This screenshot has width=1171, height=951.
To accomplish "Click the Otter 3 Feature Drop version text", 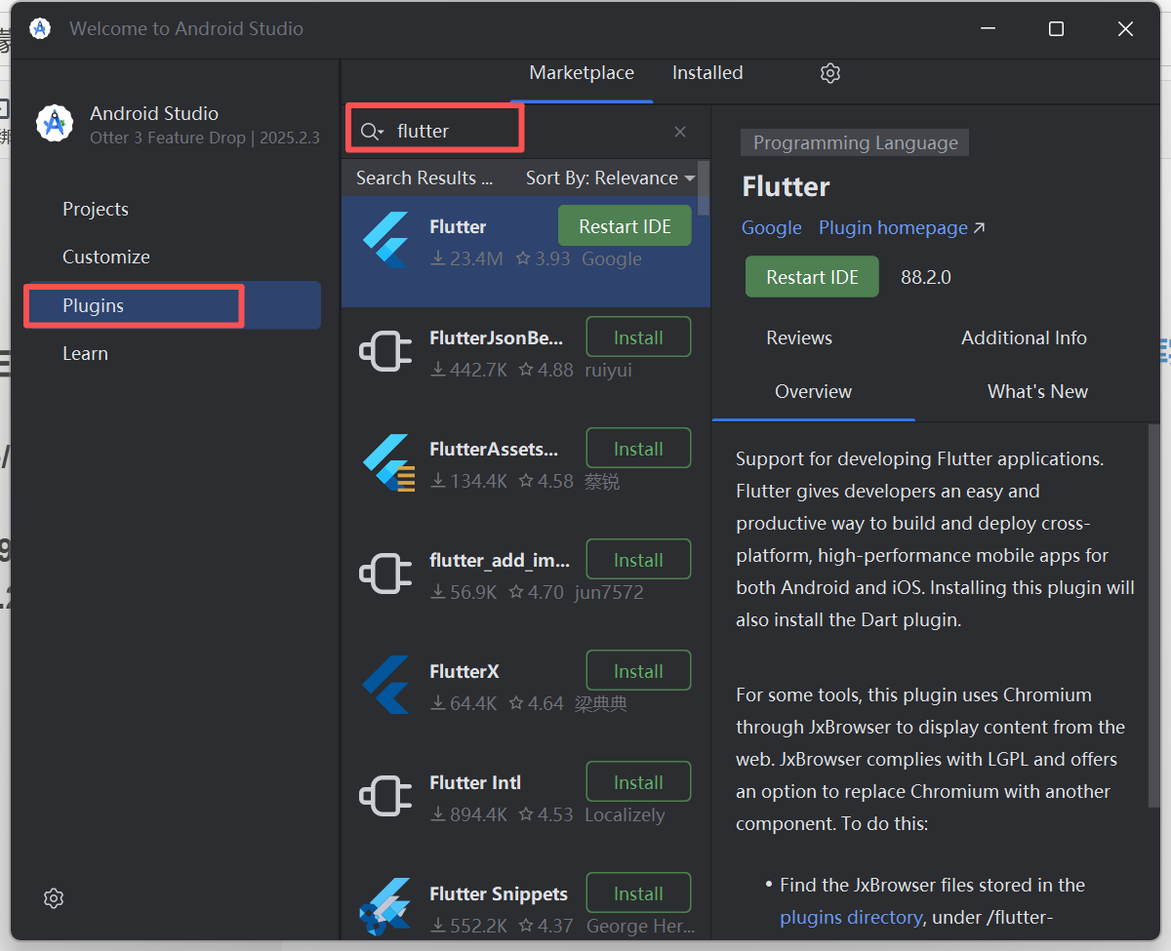I will 205,138.
